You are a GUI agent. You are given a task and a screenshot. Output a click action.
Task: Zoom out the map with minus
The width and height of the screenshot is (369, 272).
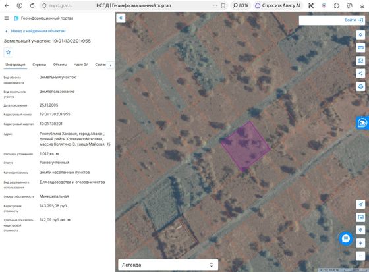tap(360, 256)
